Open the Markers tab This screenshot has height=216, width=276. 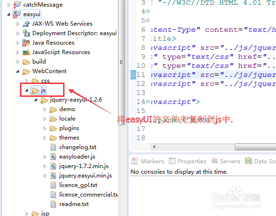(147, 161)
